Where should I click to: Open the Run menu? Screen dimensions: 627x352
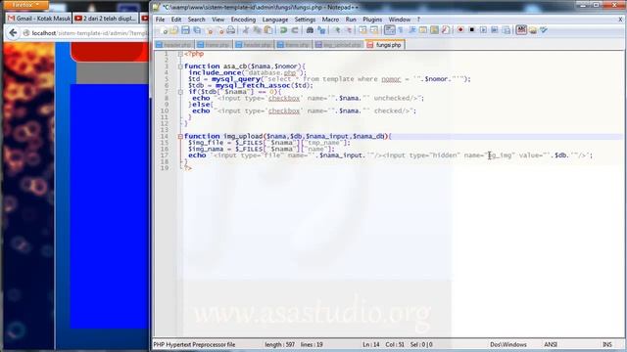point(351,20)
